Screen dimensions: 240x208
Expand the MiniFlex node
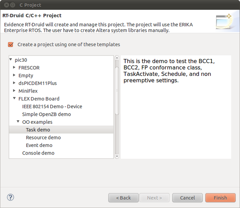pyautogui.click(x=14, y=90)
